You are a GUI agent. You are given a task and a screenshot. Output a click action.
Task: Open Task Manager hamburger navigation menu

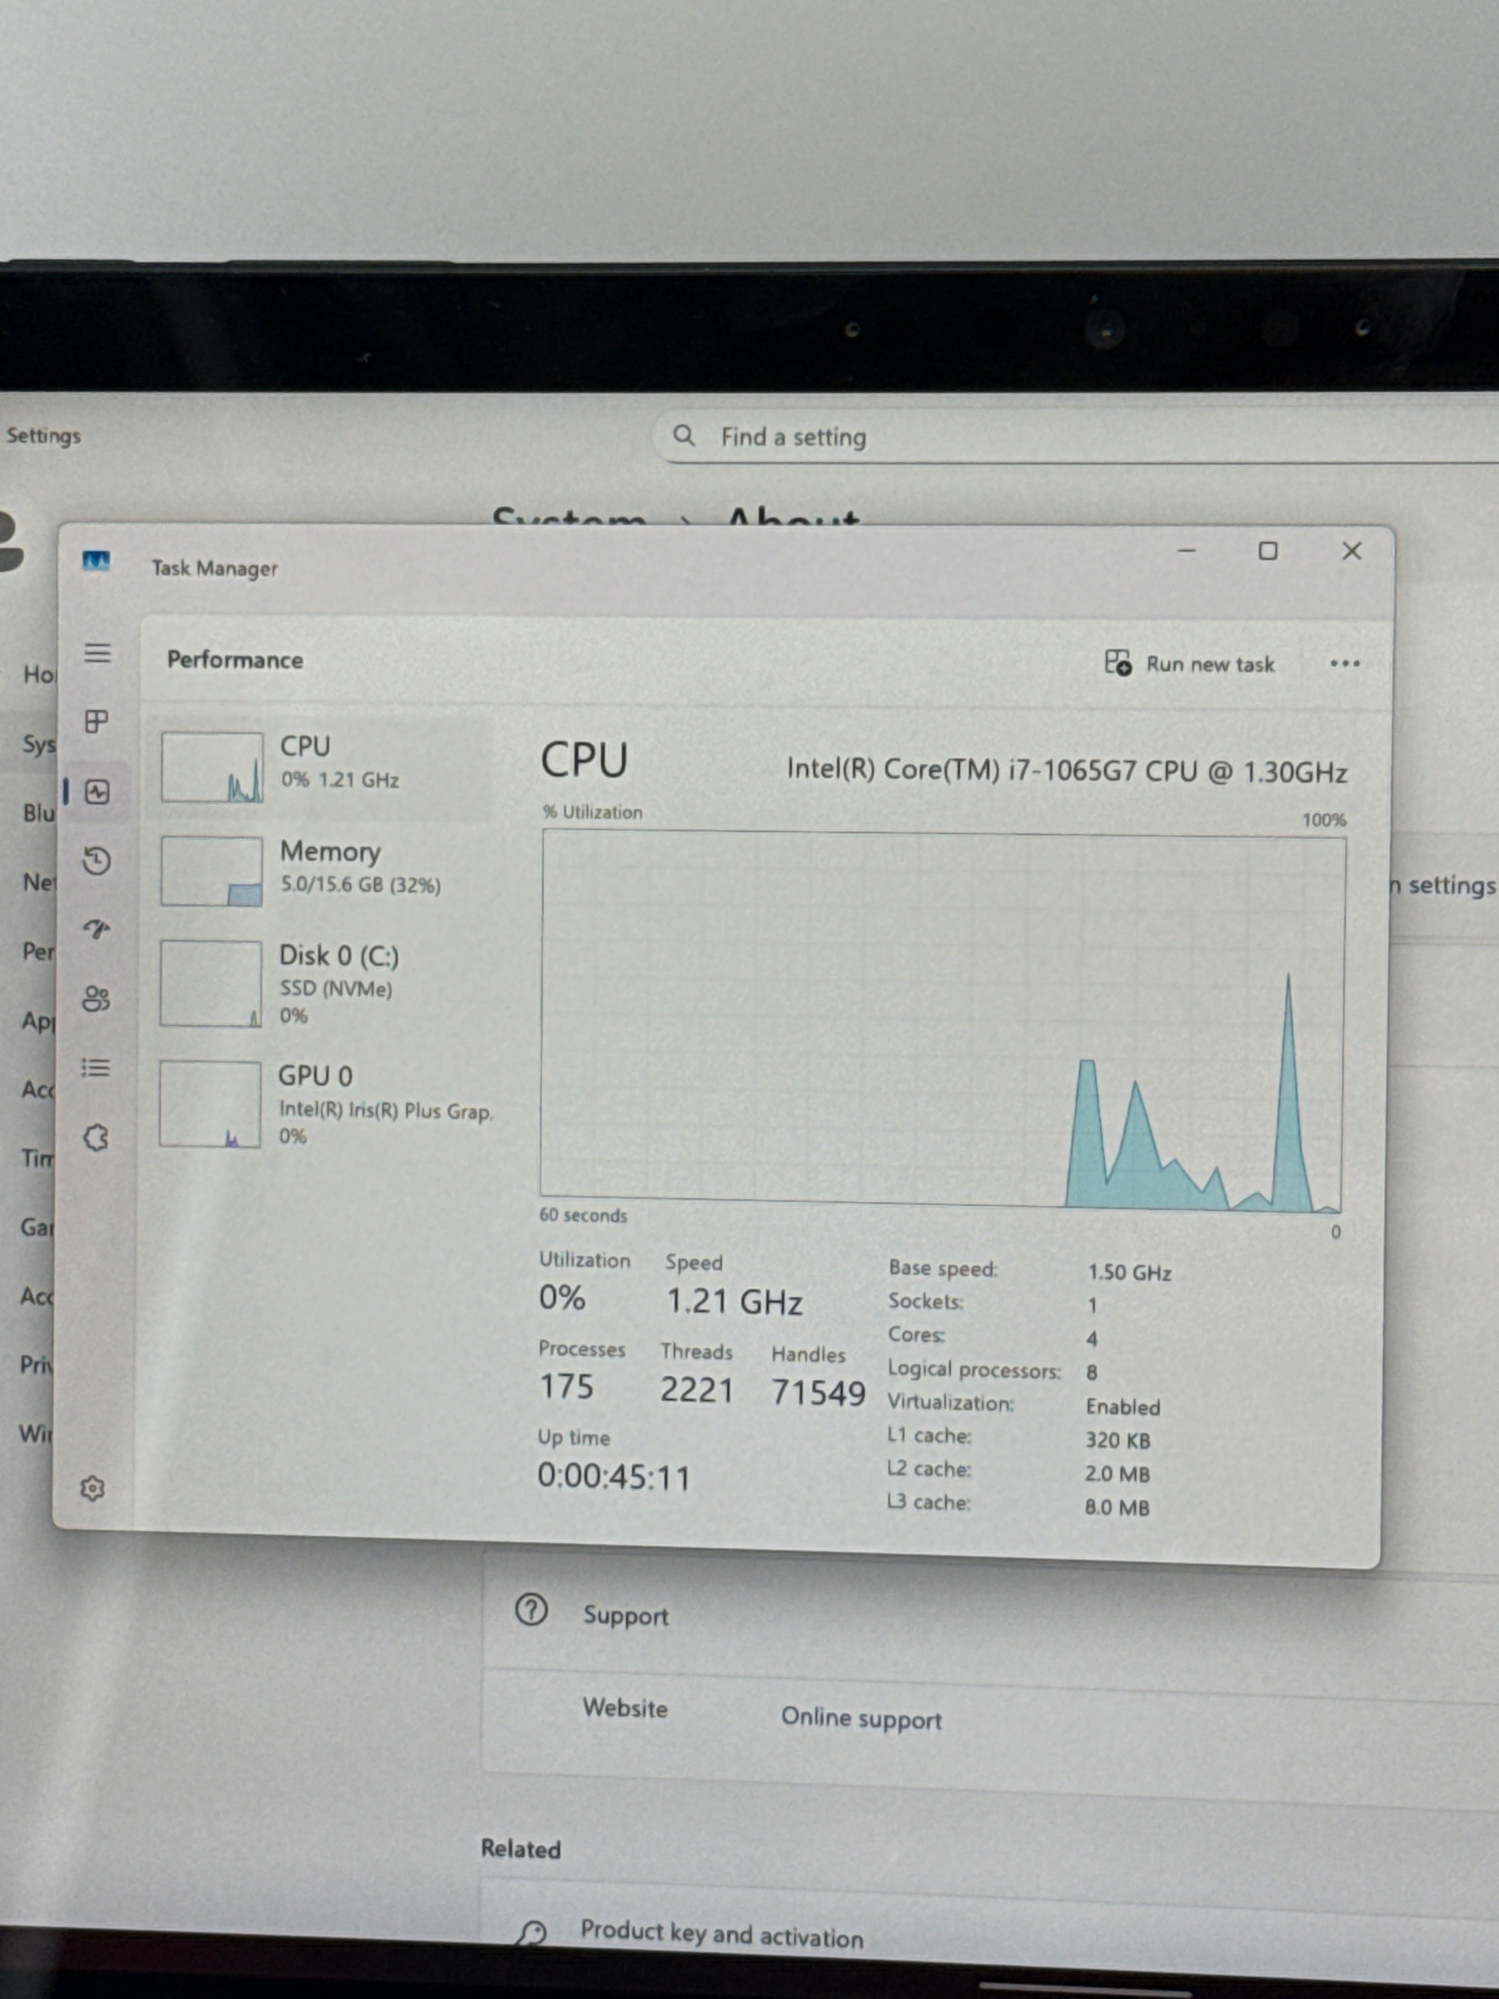click(x=97, y=653)
